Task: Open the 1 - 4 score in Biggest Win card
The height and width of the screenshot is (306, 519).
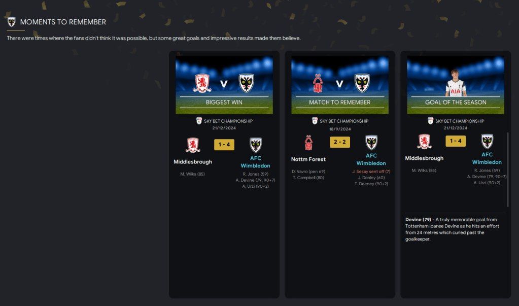Action: point(224,145)
